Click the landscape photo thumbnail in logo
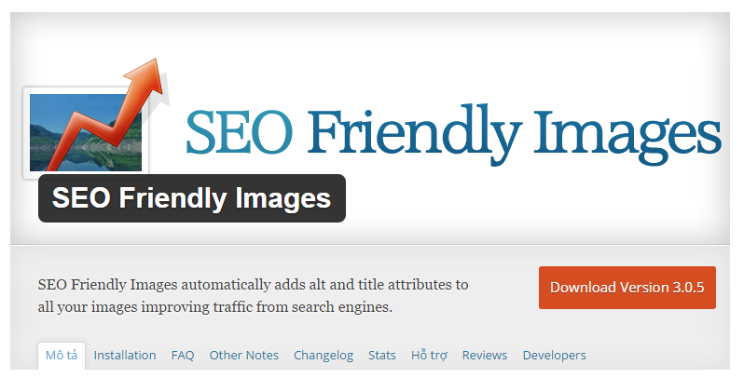The width and height of the screenshot is (744, 378). (x=86, y=132)
